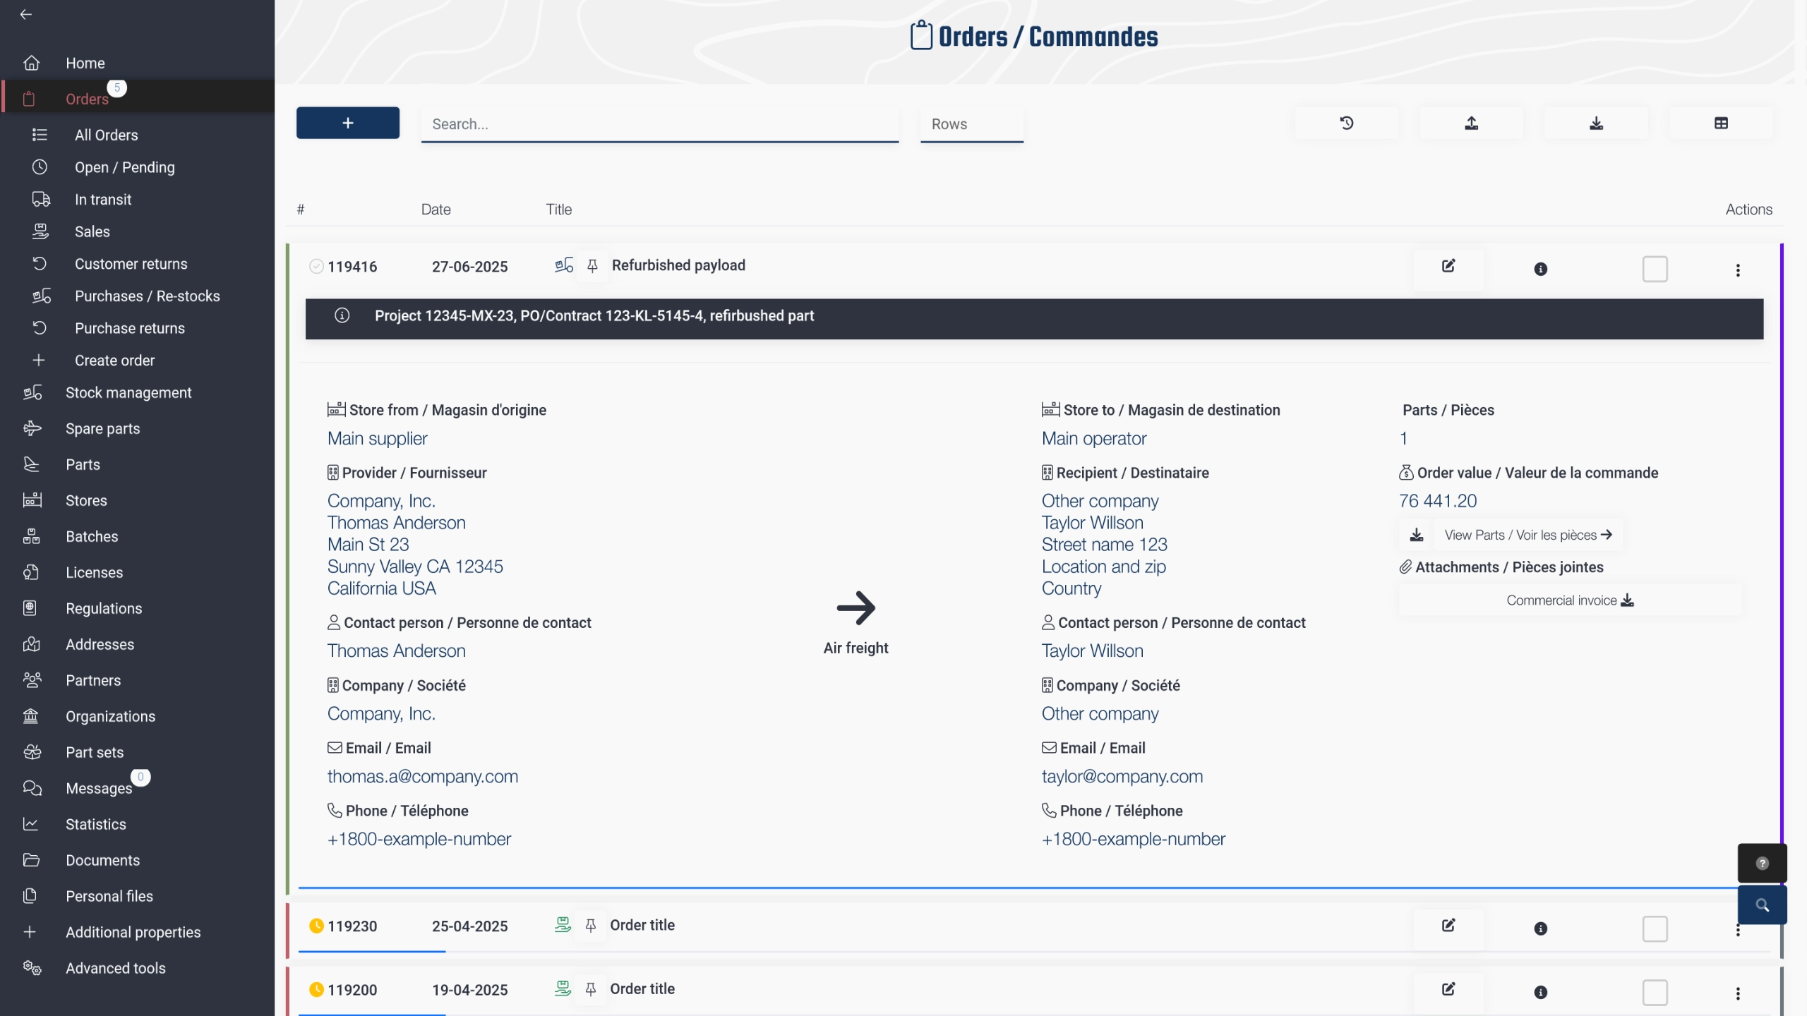
Task: Open the Rows selector dropdown
Action: tap(971, 124)
